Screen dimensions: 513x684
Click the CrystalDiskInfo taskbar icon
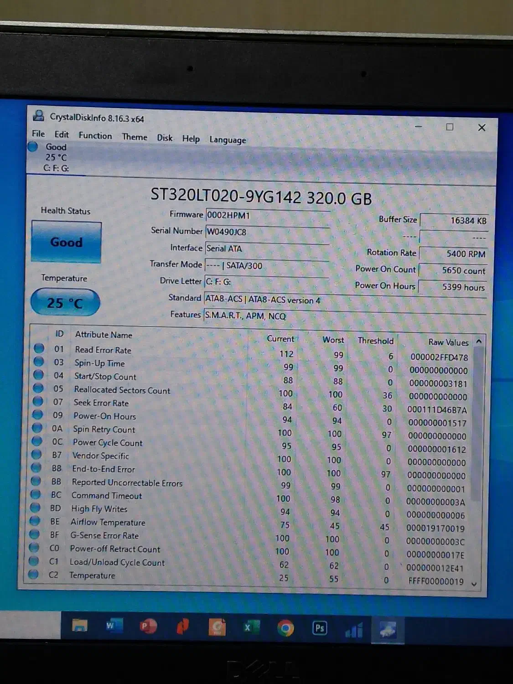pos(387,630)
